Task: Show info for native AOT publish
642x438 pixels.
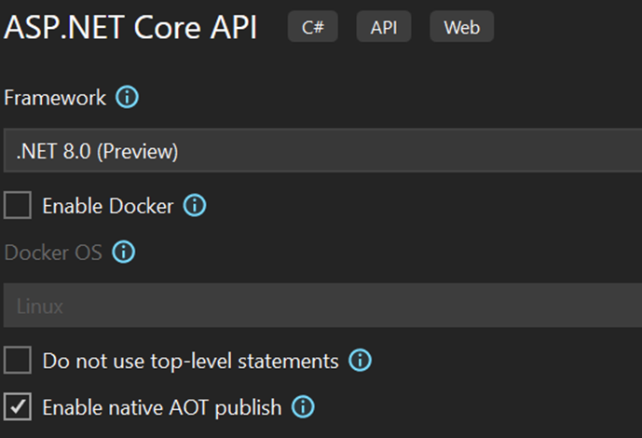Action: tap(303, 407)
